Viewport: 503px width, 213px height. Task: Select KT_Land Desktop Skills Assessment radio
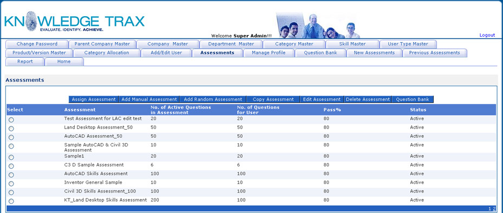[x=11, y=202]
